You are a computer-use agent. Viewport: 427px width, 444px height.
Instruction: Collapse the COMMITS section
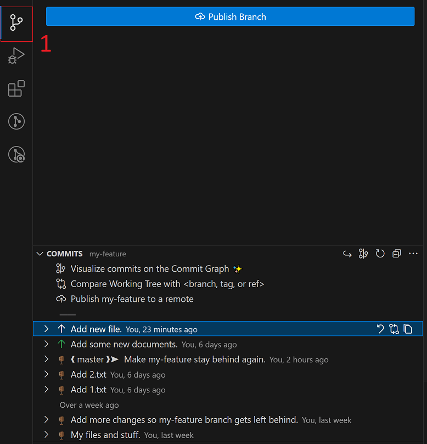pos(40,254)
